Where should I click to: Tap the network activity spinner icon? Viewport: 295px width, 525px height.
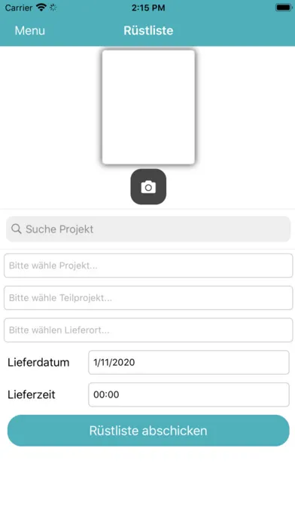[53, 8]
